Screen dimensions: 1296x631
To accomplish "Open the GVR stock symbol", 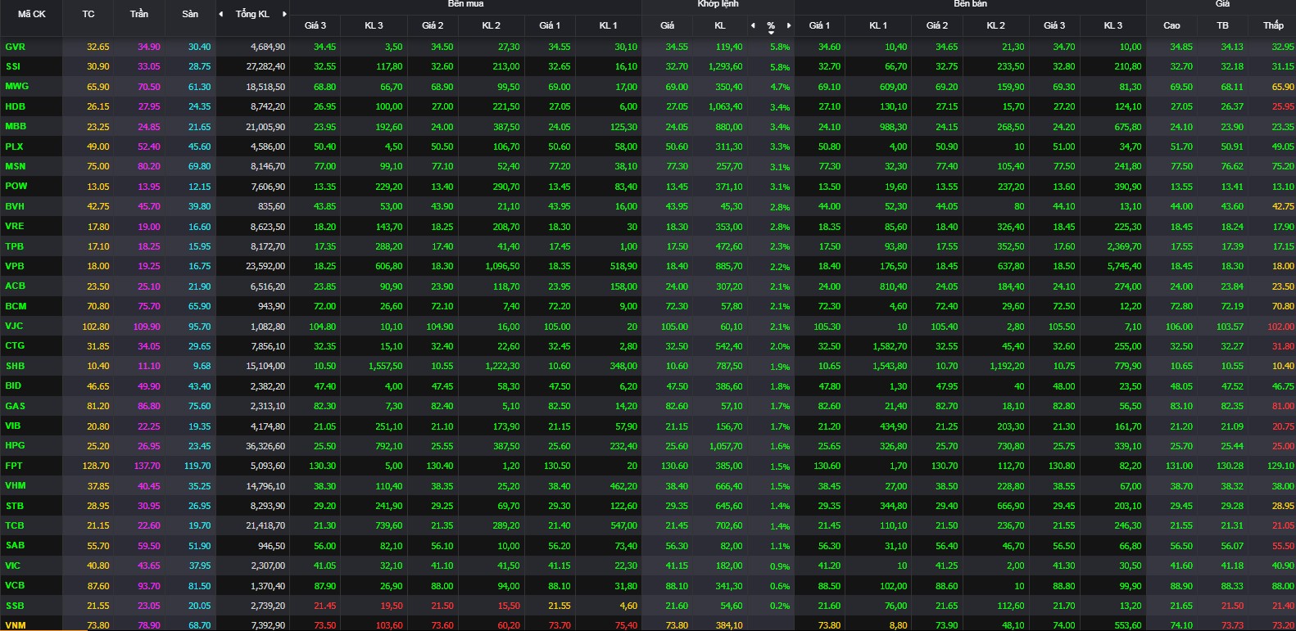I will [15, 47].
